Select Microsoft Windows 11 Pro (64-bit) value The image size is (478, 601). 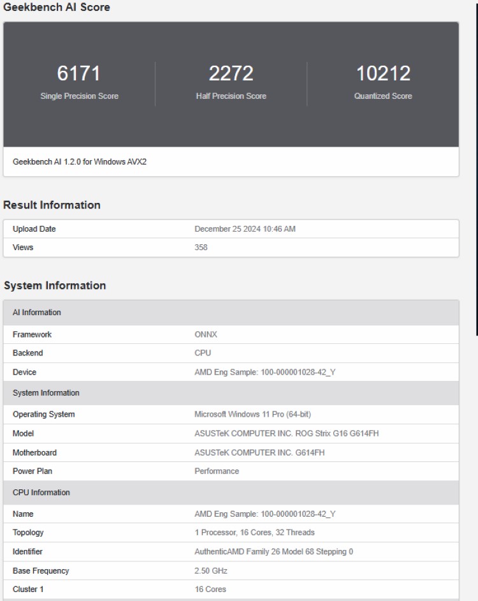point(253,414)
